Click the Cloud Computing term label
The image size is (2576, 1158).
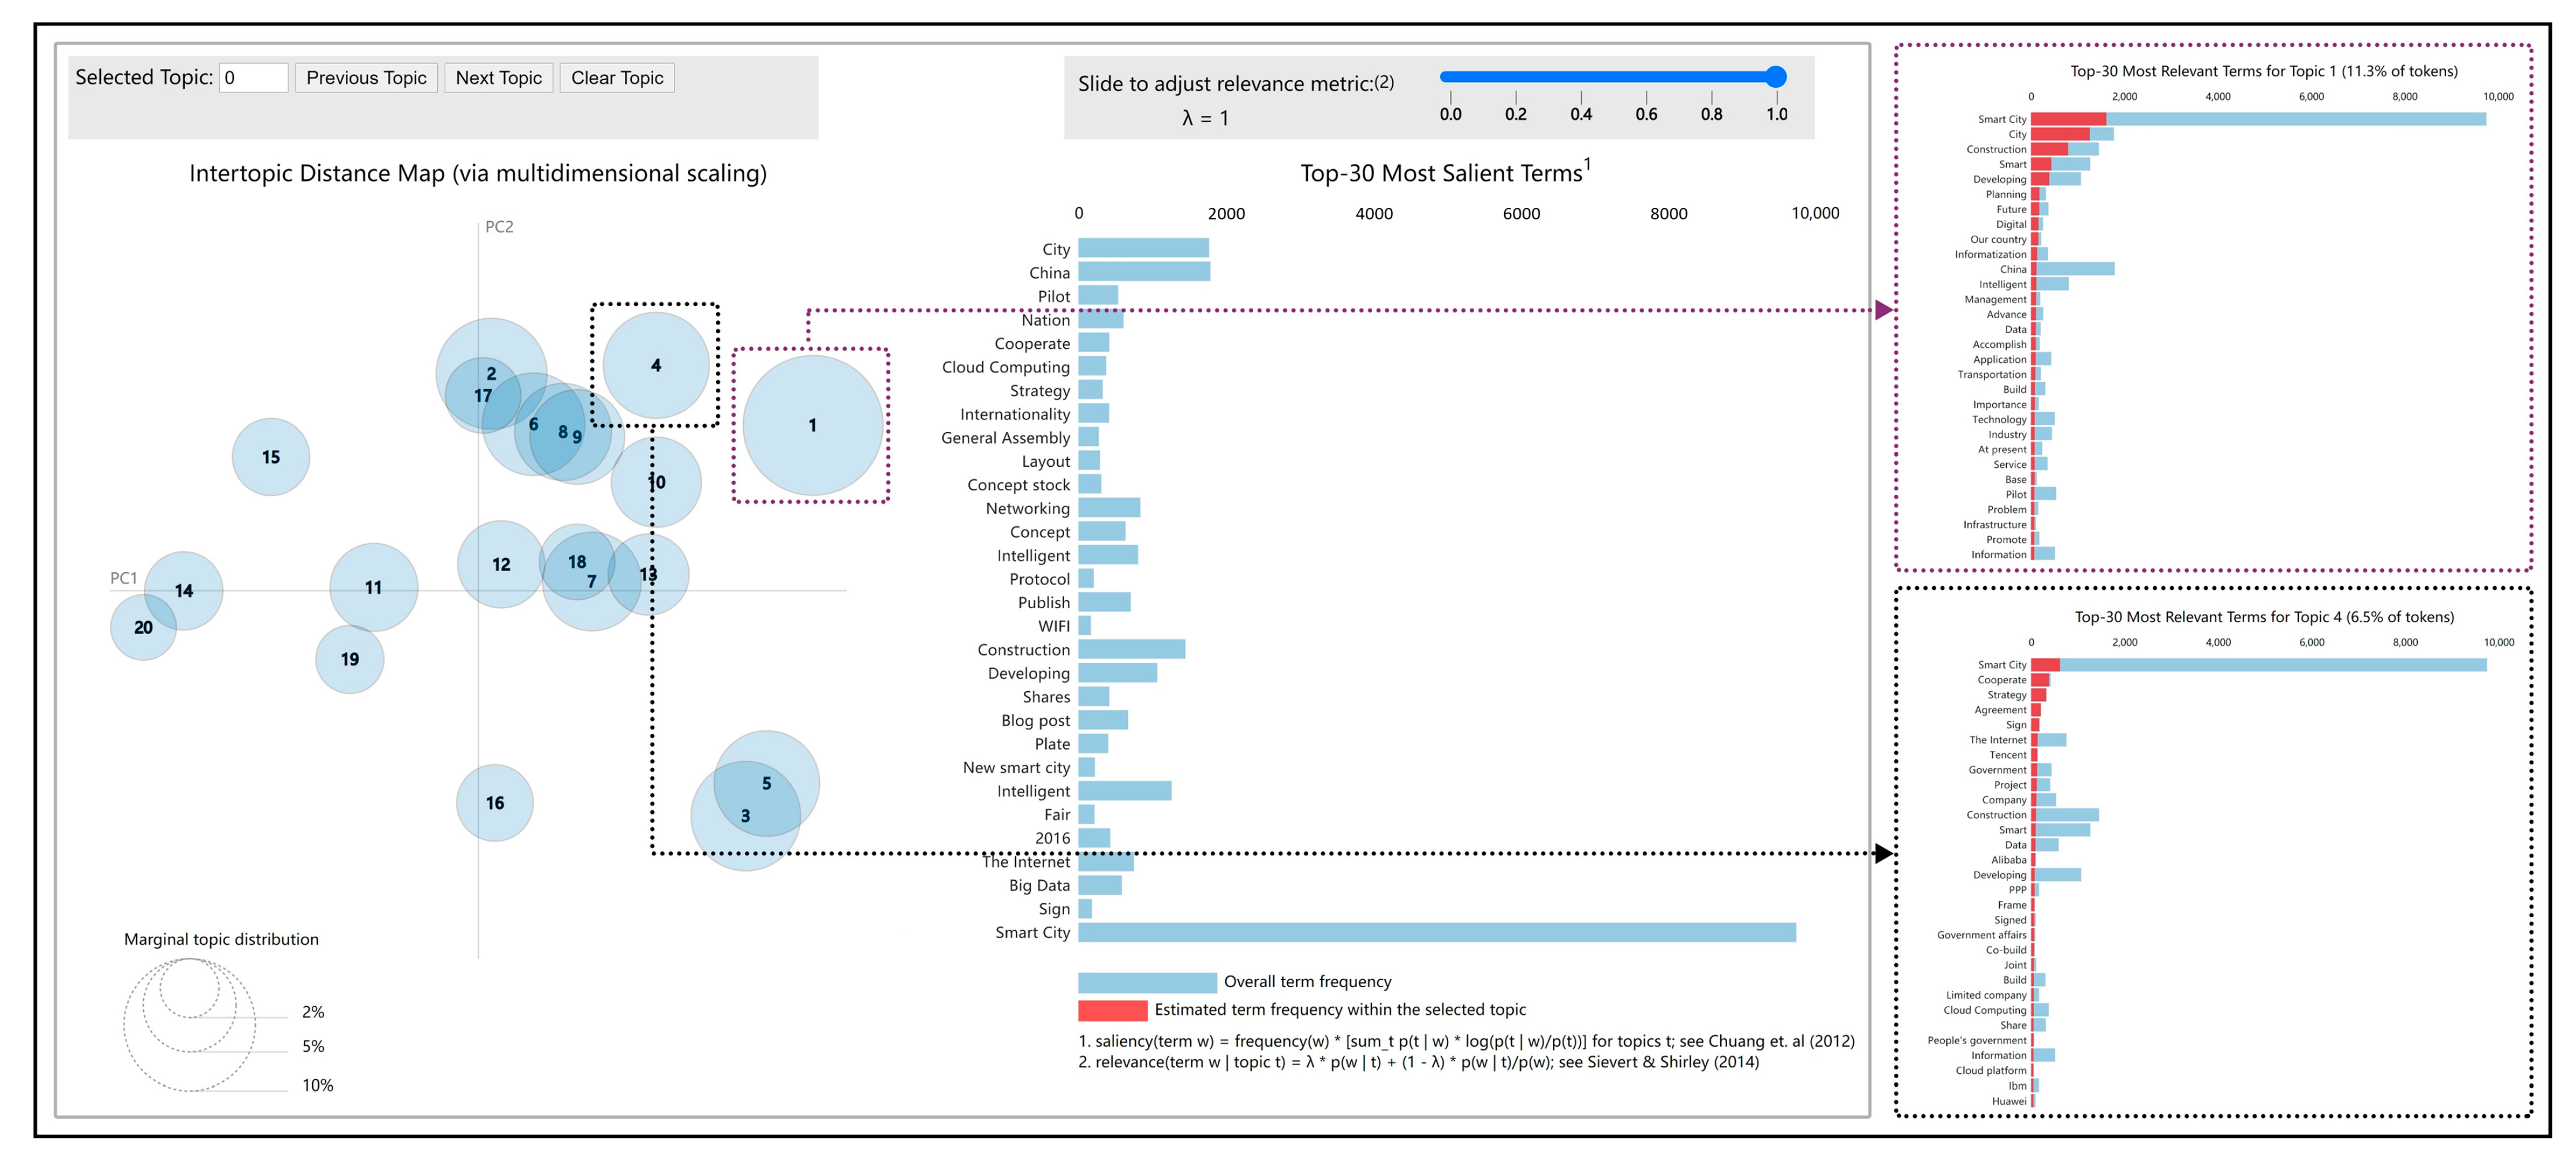(x=1005, y=367)
